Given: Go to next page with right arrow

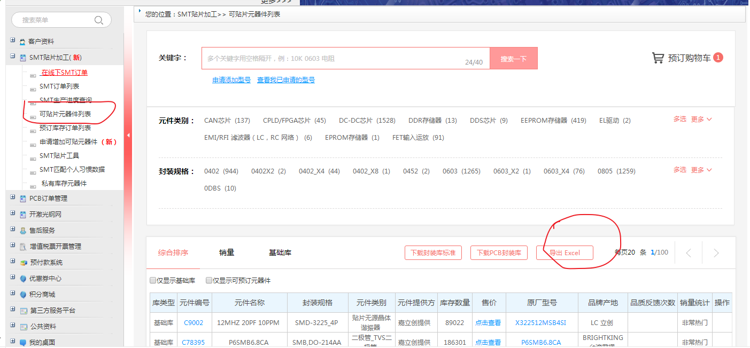Looking at the screenshot, I should tap(716, 253).
